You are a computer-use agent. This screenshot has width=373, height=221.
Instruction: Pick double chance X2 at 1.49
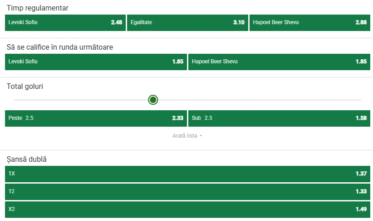coord(187,210)
